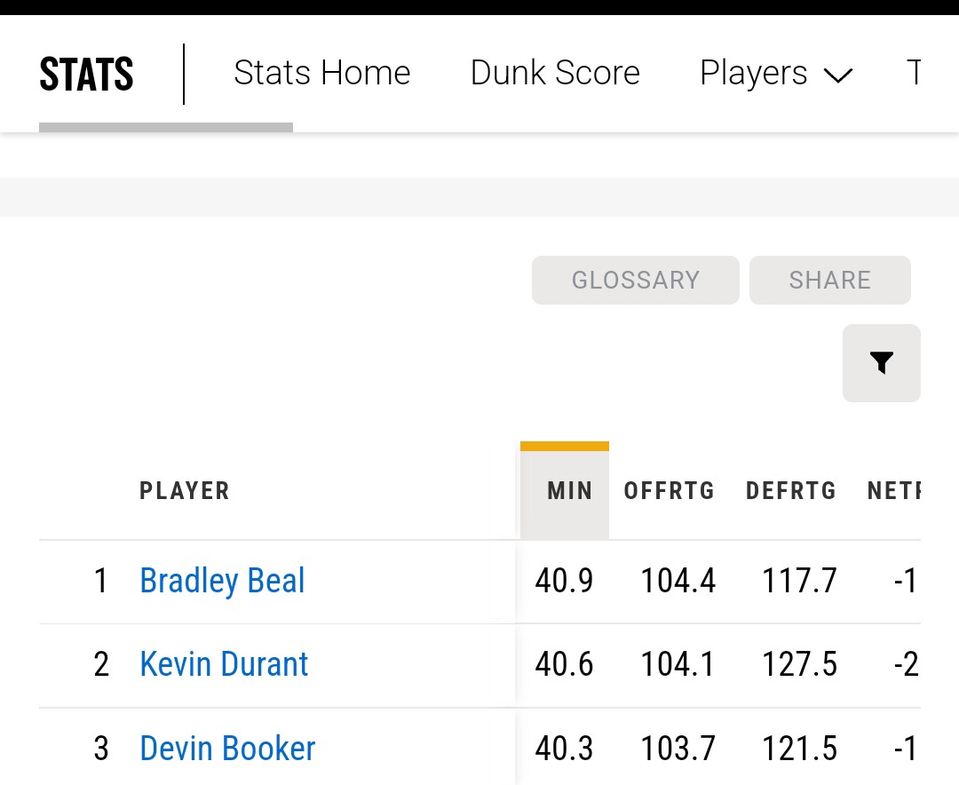This screenshot has height=785, width=959.
Task: Go to the Stats Home tab
Action: [321, 73]
